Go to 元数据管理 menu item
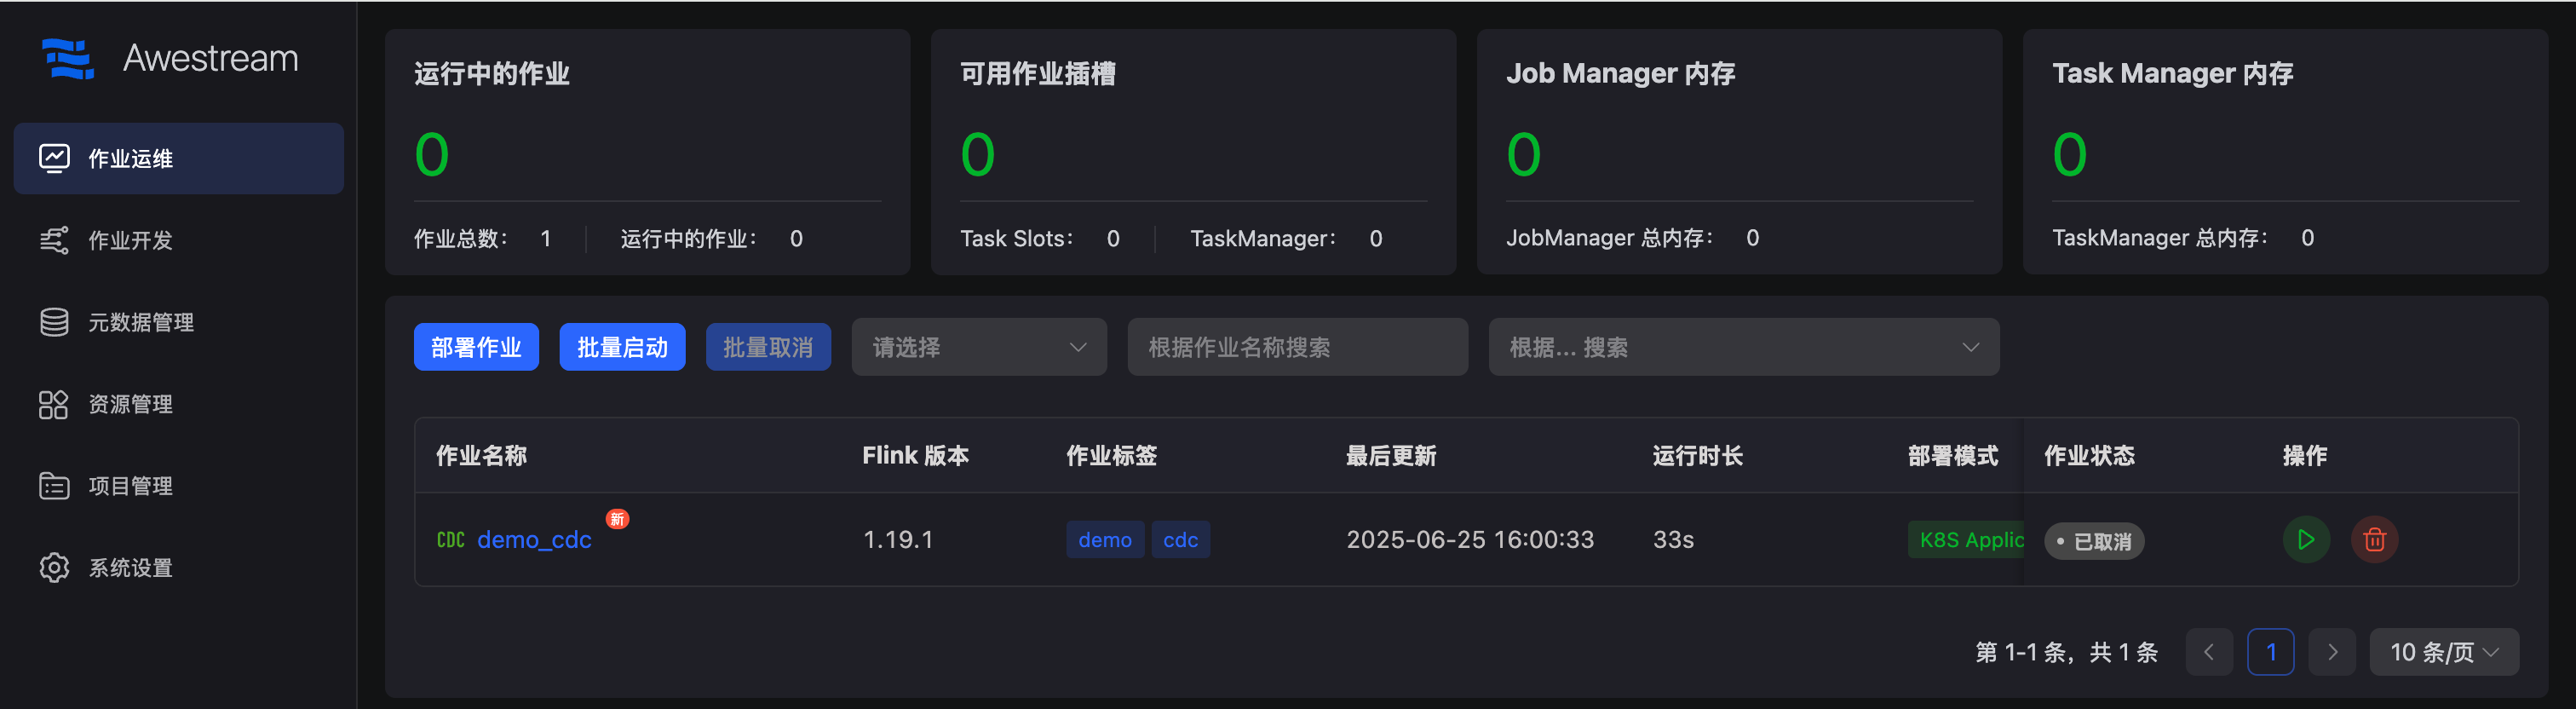The image size is (2576, 709). [x=141, y=322]
